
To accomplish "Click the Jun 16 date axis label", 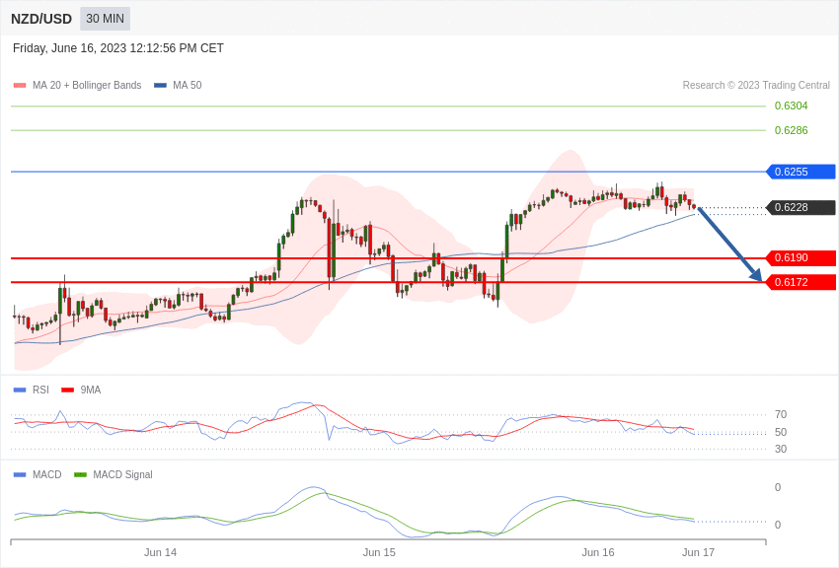I will point(598,552).
